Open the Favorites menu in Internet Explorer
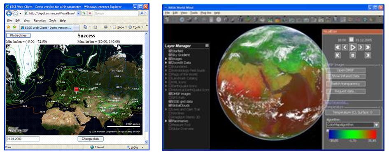Viewport: 389px width, 154px height. tap(40, 21)
